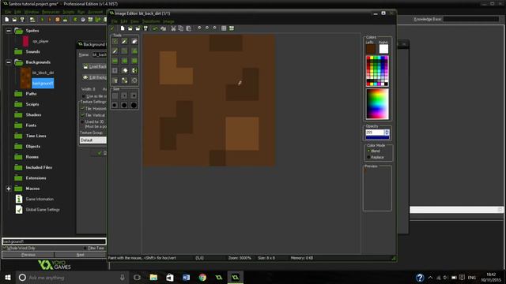Select the Blend color mode radio button
The width and height of the screenshot is (506, 284).
point(369,151)
